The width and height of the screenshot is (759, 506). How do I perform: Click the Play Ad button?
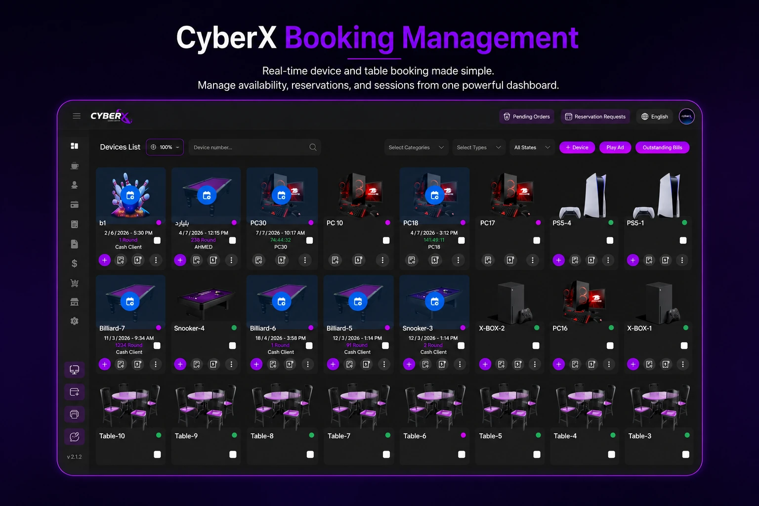pyautogui.click(x=615, y=147)
